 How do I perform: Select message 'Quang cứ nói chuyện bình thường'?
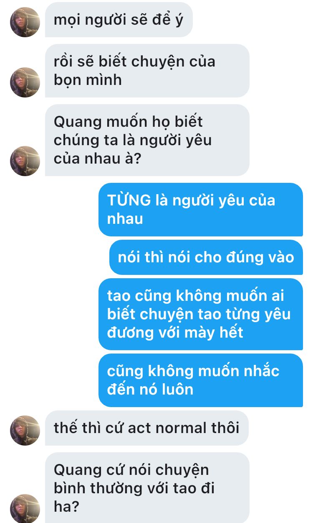point(147,488)
